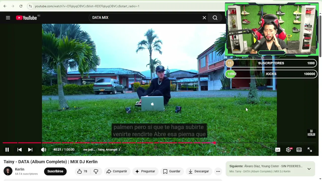Select the youtube.com URL in address bar
The width and height of the screenshot is (322, 181).
(87, 6)
